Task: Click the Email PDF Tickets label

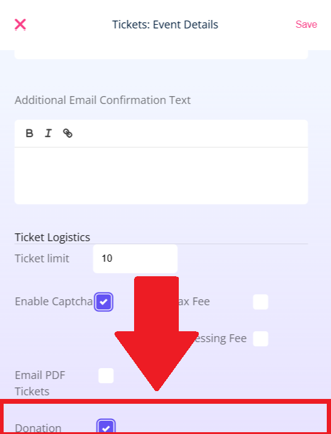Action: tap(40, 383)
